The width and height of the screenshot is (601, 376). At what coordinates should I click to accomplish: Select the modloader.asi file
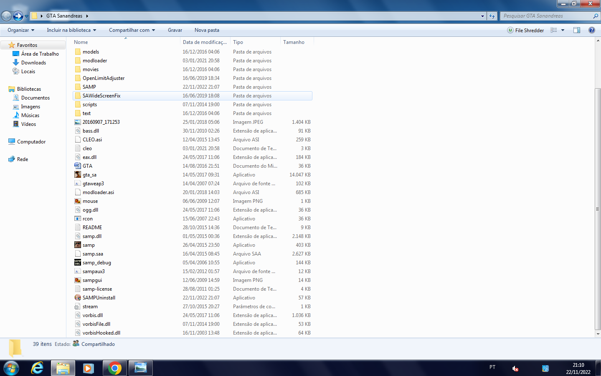tap(98, 192)
